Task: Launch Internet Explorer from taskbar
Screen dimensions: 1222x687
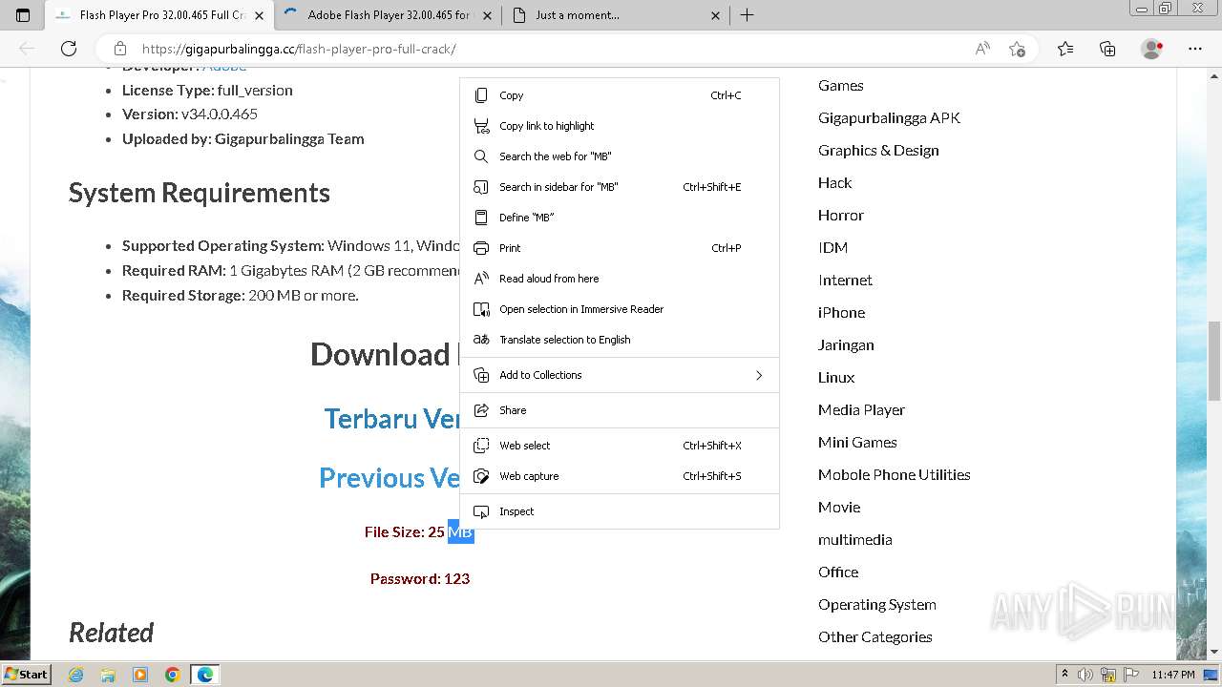Action: pyautogui.click(x=75, y=675)
